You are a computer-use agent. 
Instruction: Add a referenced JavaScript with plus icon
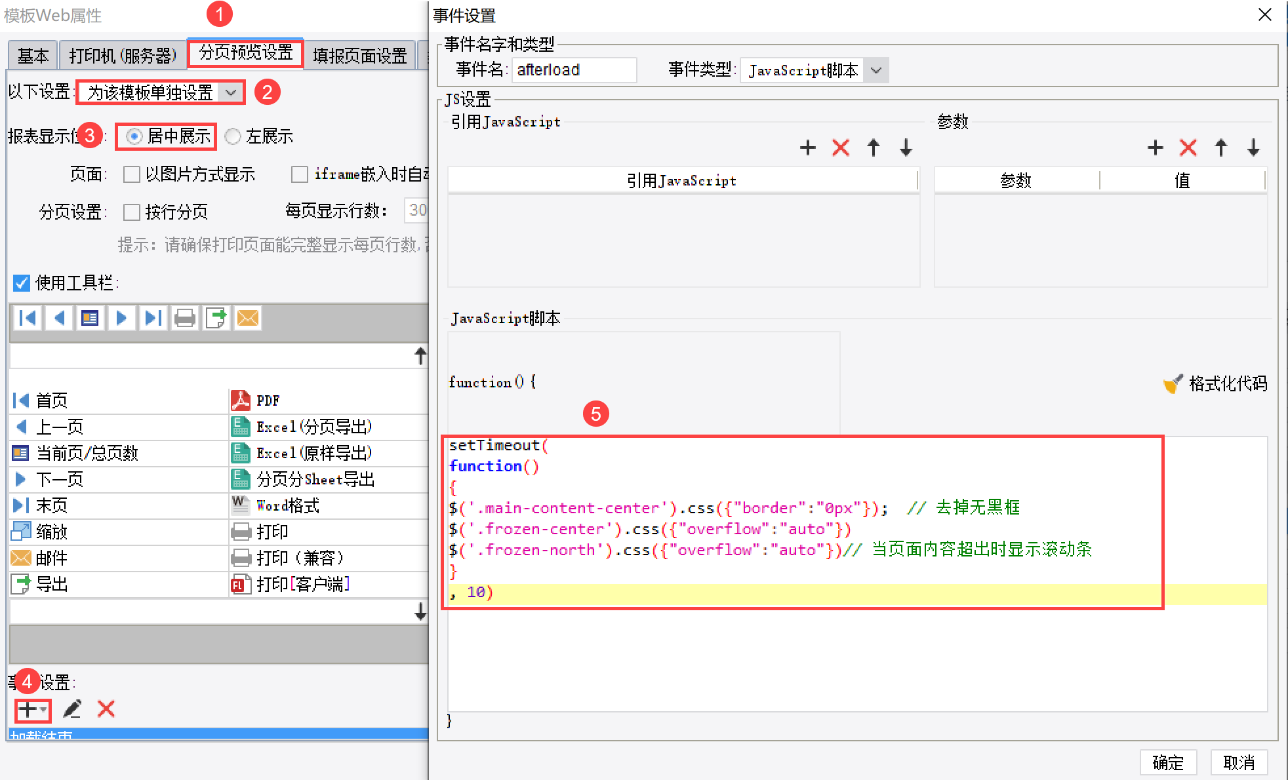(808, 147)
